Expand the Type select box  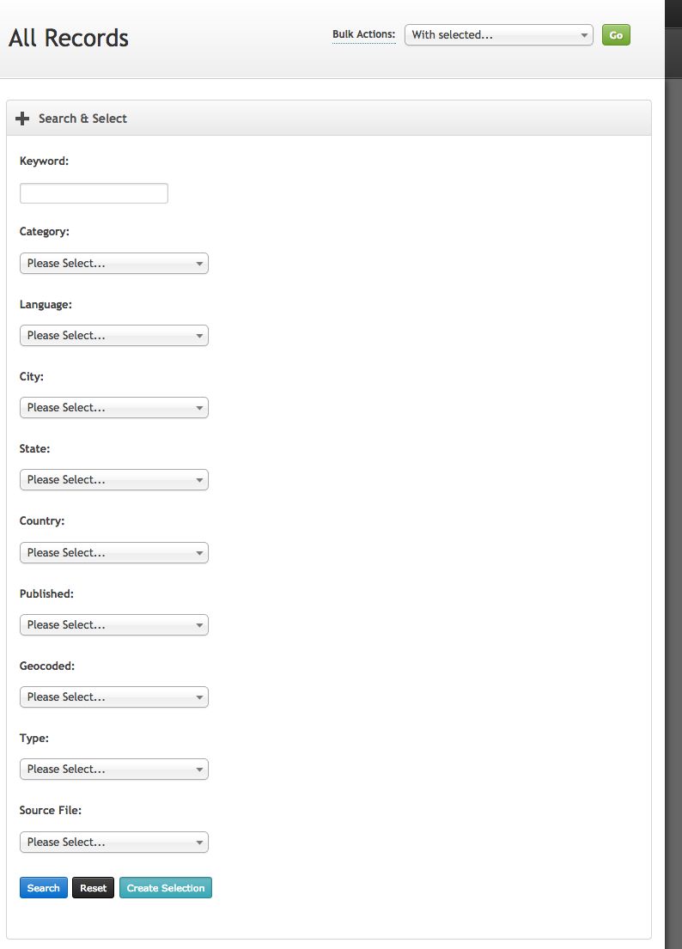(113, 769)
